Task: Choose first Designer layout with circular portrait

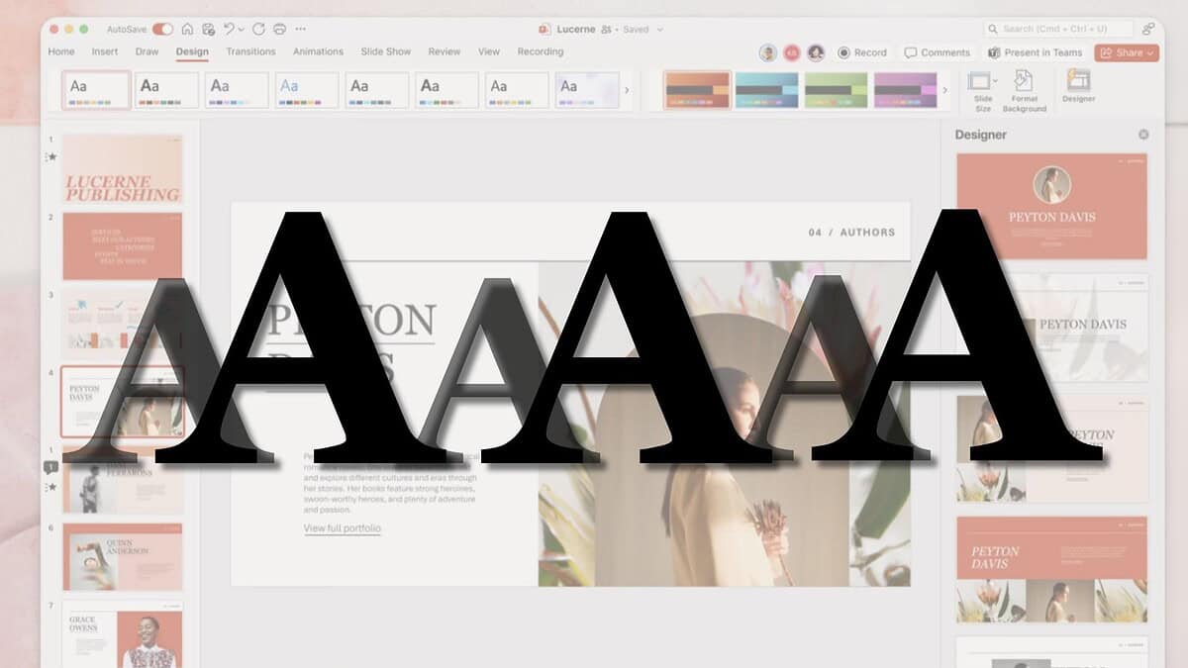Action: (1051, 206)
